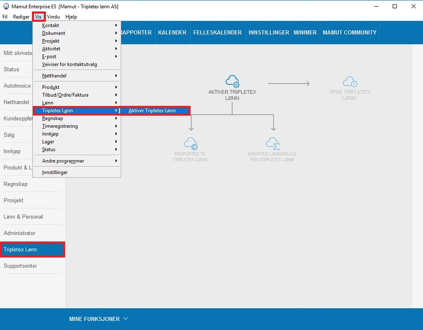423x330 pixels.
Task: Expand the E-post submenu arrow
Action: click(x=116, y=57)
